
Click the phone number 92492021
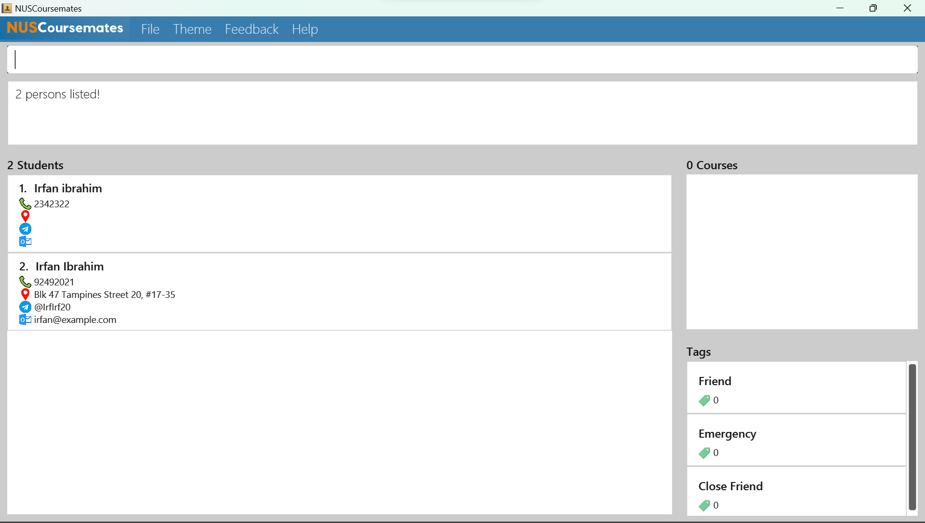(x=54, y=282)
